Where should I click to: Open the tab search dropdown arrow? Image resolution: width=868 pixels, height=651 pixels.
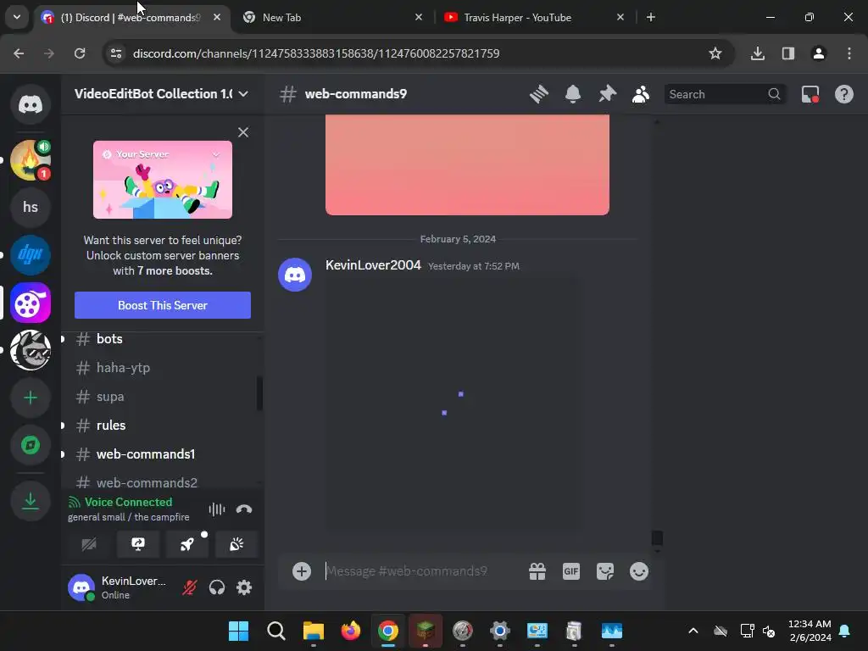17,17
